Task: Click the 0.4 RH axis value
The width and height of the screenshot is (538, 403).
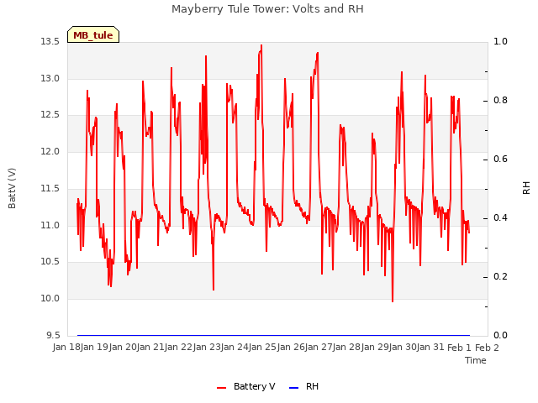Action: pyautogui.click(x=500, y=218)
